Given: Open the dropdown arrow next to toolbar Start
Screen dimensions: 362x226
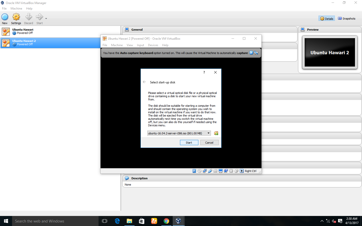Looking at the screenshot, I should [46, 19].
